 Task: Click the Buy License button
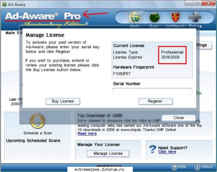[x=63, y=101]
